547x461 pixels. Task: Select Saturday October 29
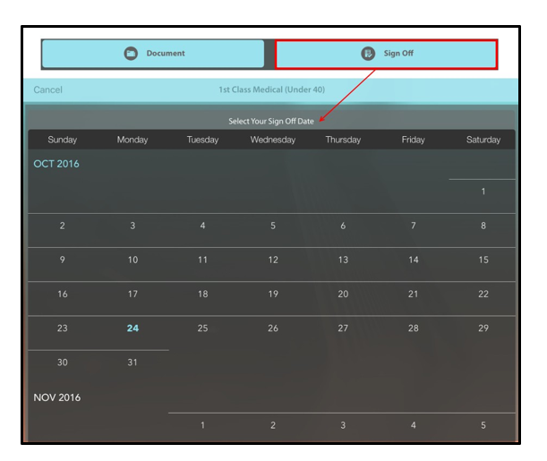click(x=483, y=329)
